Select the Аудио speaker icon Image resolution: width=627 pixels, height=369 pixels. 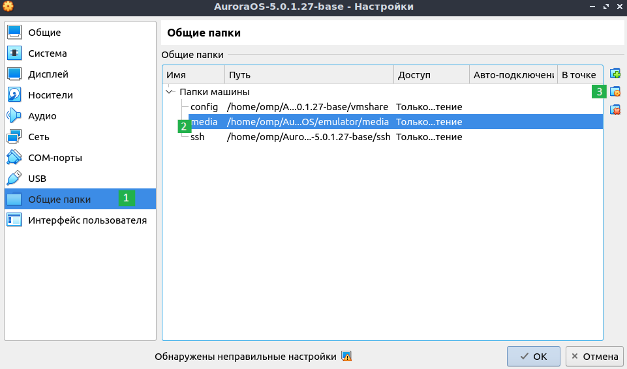tap(14, 116)
